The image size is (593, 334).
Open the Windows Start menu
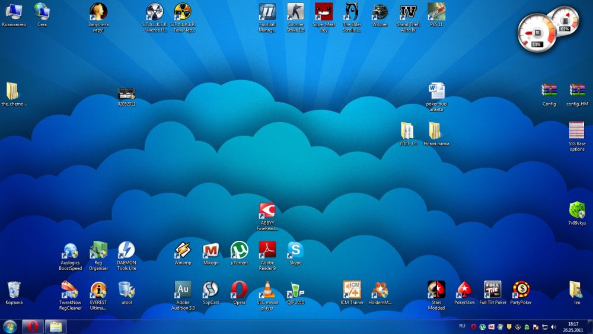click(9, 326)
